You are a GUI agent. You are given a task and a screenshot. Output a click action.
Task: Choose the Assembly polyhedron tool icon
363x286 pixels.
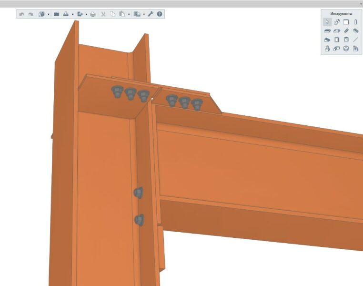tap(346, 49)
